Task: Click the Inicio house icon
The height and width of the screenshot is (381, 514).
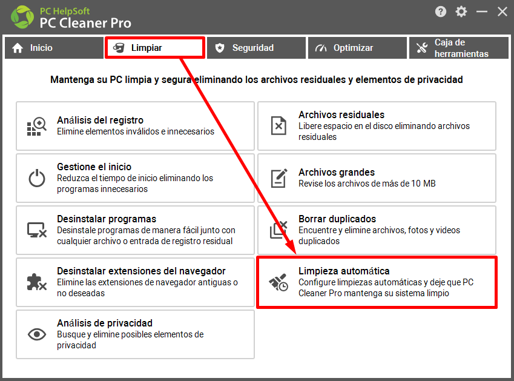Action: 18,48
